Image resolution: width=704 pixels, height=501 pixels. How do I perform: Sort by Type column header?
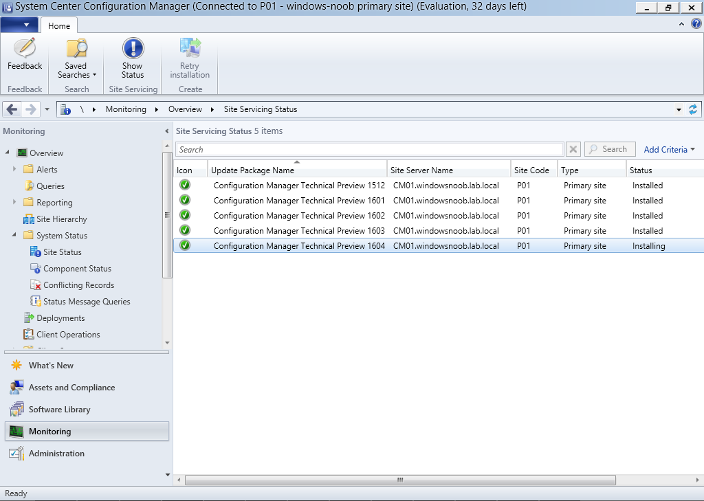click(x=592, y=170)
